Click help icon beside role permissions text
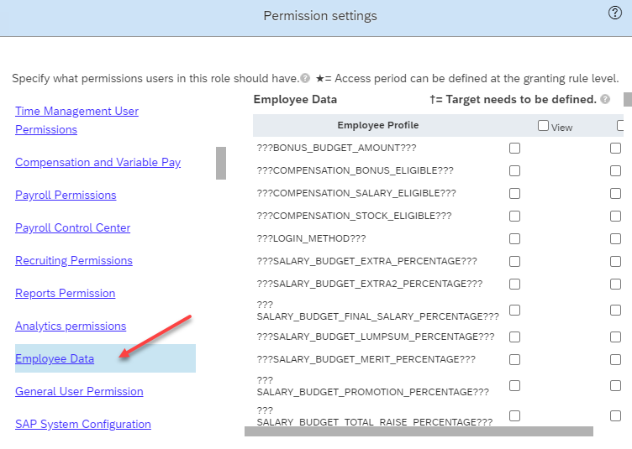 coord(305,78)
